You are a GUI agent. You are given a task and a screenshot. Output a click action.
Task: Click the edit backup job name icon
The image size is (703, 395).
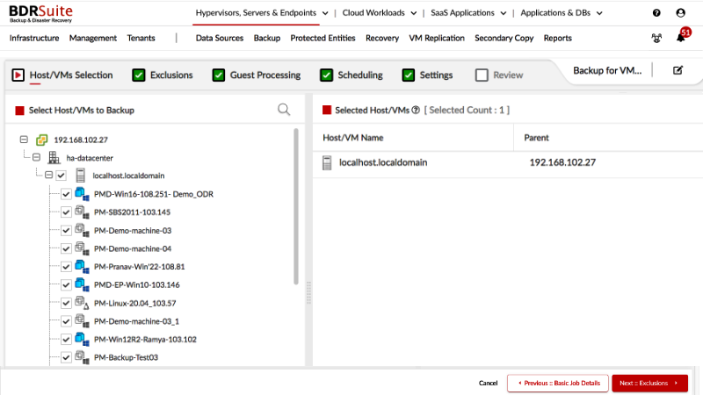[x=678, y=70]
